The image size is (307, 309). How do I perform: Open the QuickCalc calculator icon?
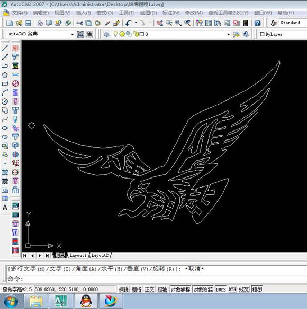coord(246,23)
